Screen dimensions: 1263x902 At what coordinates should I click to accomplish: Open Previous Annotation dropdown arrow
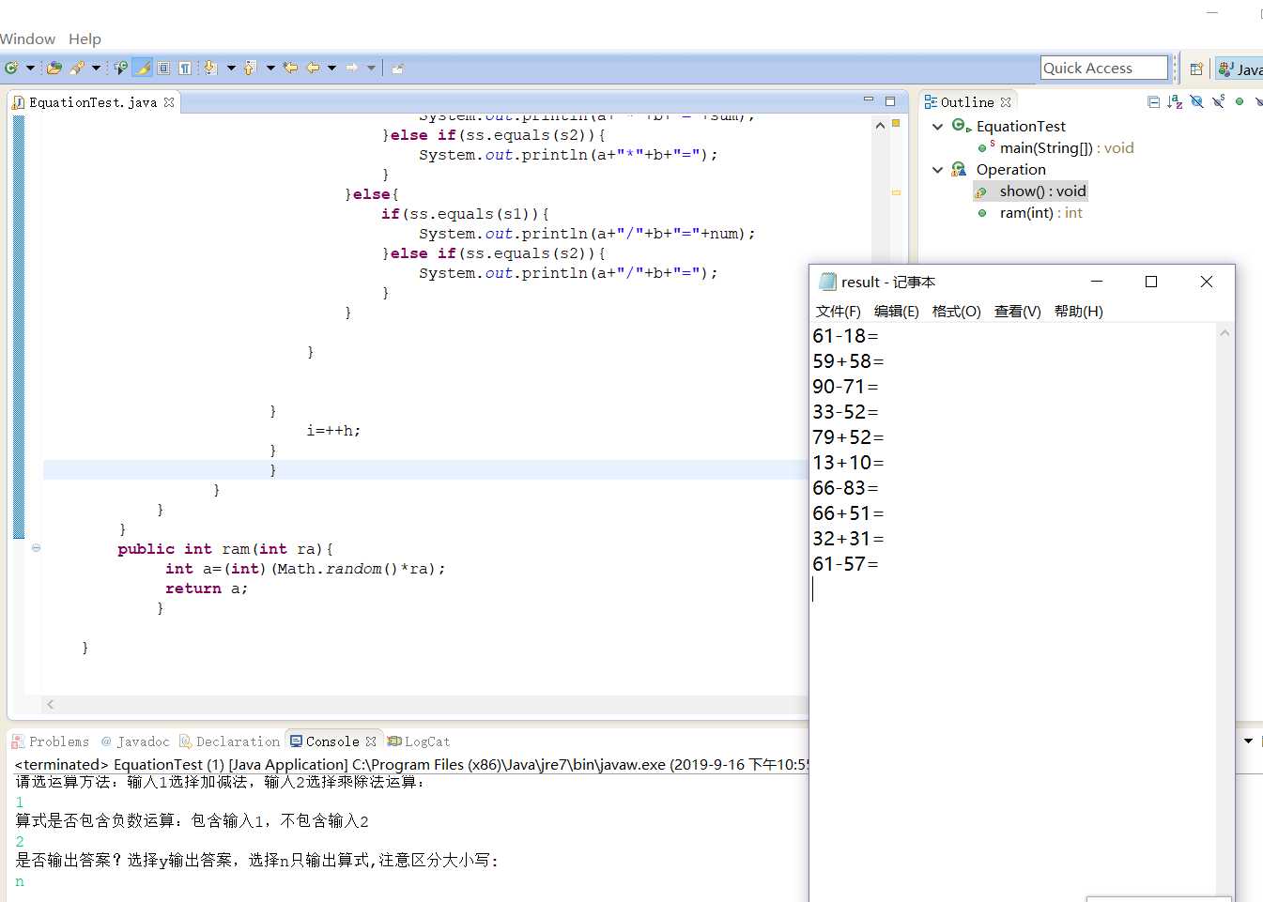pos(270,68)
